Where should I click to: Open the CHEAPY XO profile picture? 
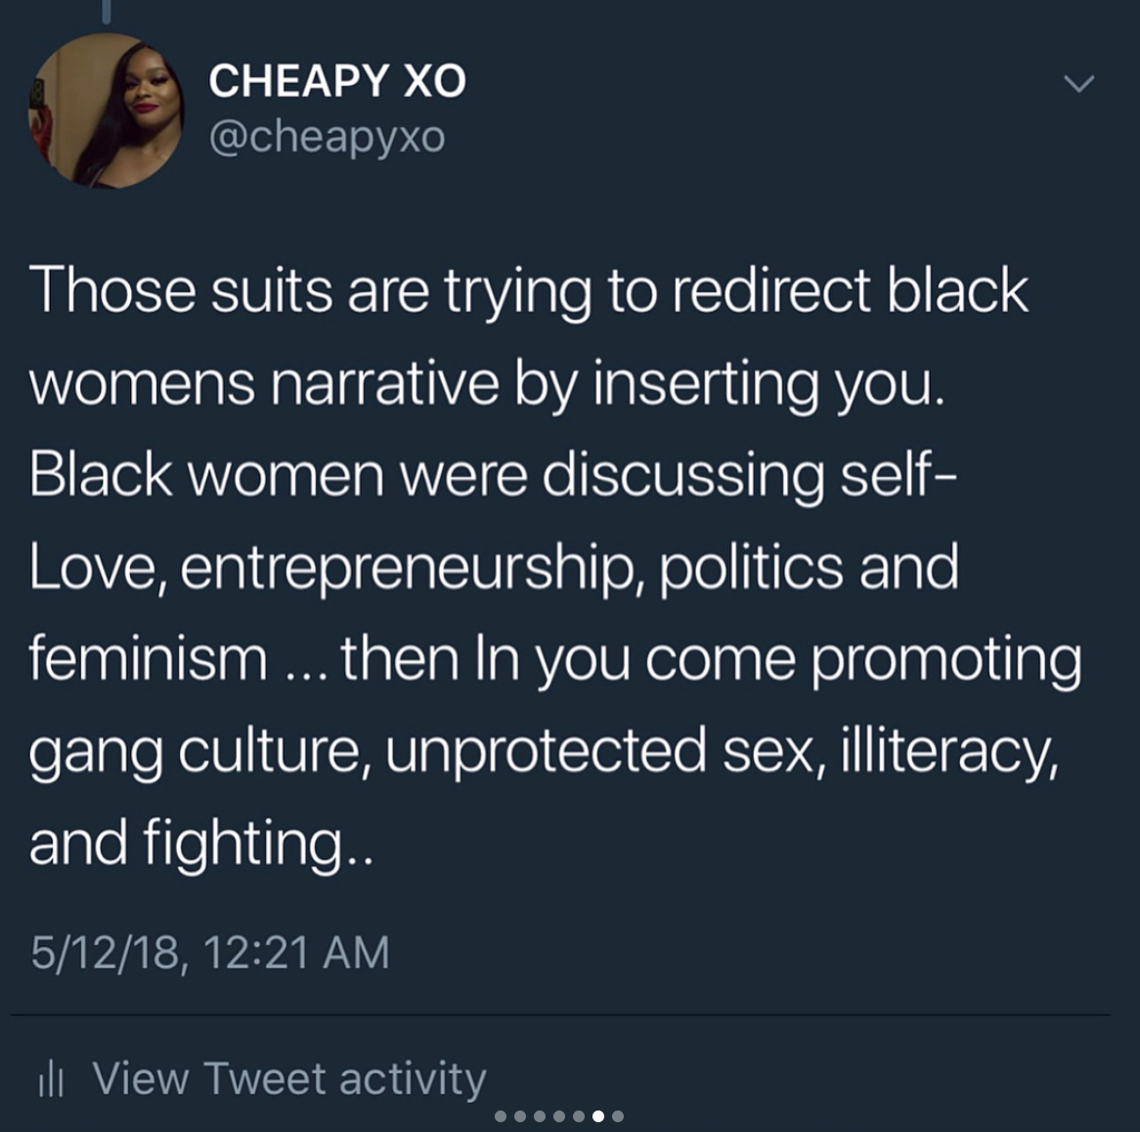pos(107,110)
